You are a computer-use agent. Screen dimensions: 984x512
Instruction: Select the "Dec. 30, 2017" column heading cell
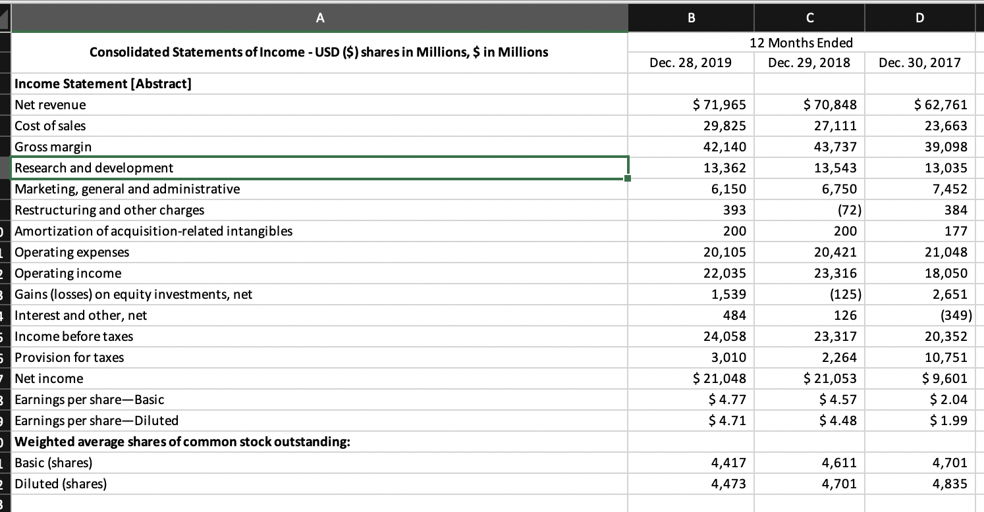[x=919, y=63]
